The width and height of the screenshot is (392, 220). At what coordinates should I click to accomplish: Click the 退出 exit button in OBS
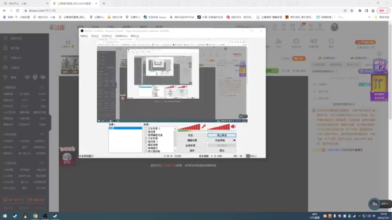[222, 151]
